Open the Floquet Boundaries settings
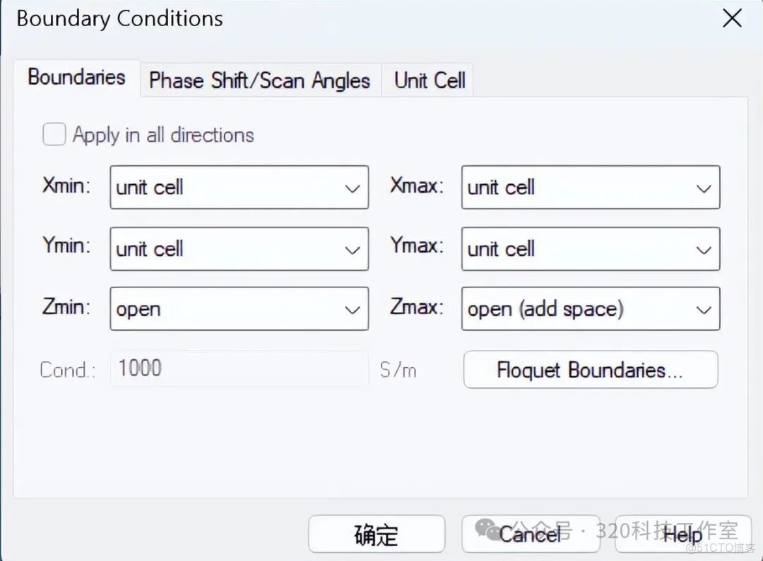The image size is (763, 561). pyautogui.click(x=590, y=370)
